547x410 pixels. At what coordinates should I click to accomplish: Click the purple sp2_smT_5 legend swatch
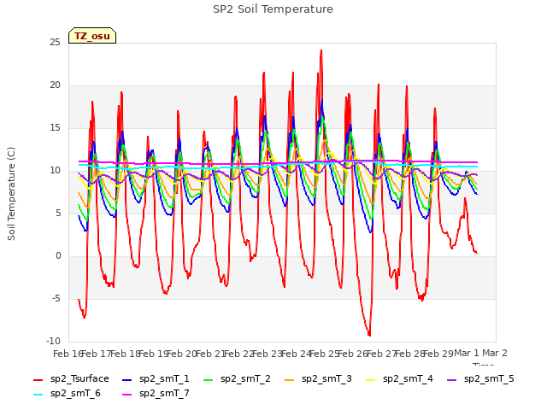coord(452,379)
